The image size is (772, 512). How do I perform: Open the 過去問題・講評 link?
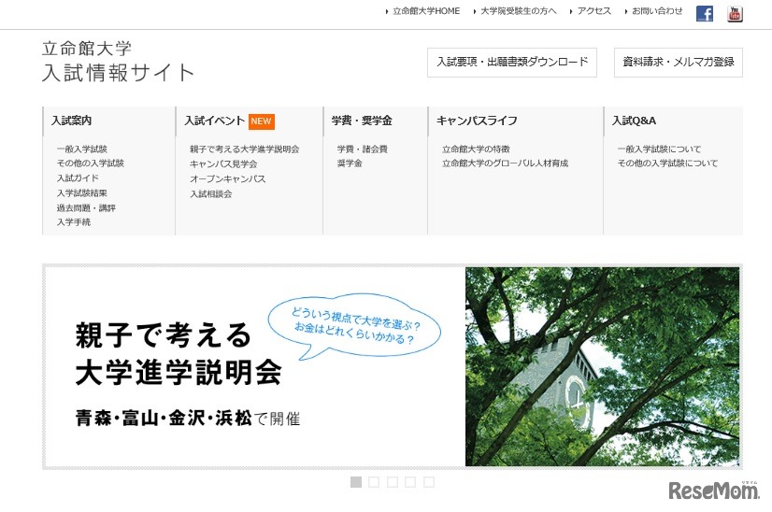[x=86, y=207]
